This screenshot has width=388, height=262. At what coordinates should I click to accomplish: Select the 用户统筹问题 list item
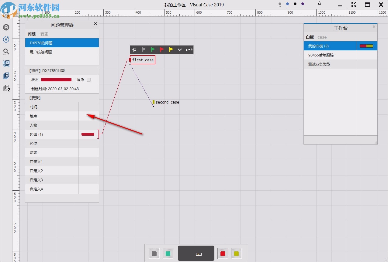[x=62, y=52]
